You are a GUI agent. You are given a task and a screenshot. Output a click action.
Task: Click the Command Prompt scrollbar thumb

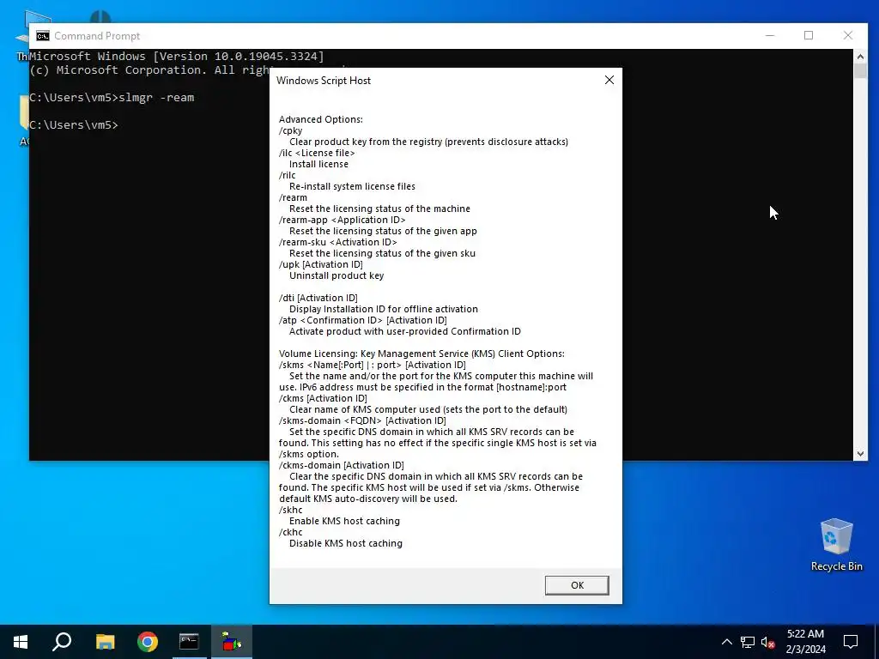pos(860,70)
